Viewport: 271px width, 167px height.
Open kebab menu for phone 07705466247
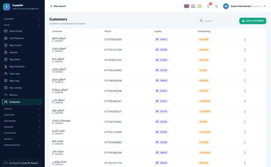point(245,101)
